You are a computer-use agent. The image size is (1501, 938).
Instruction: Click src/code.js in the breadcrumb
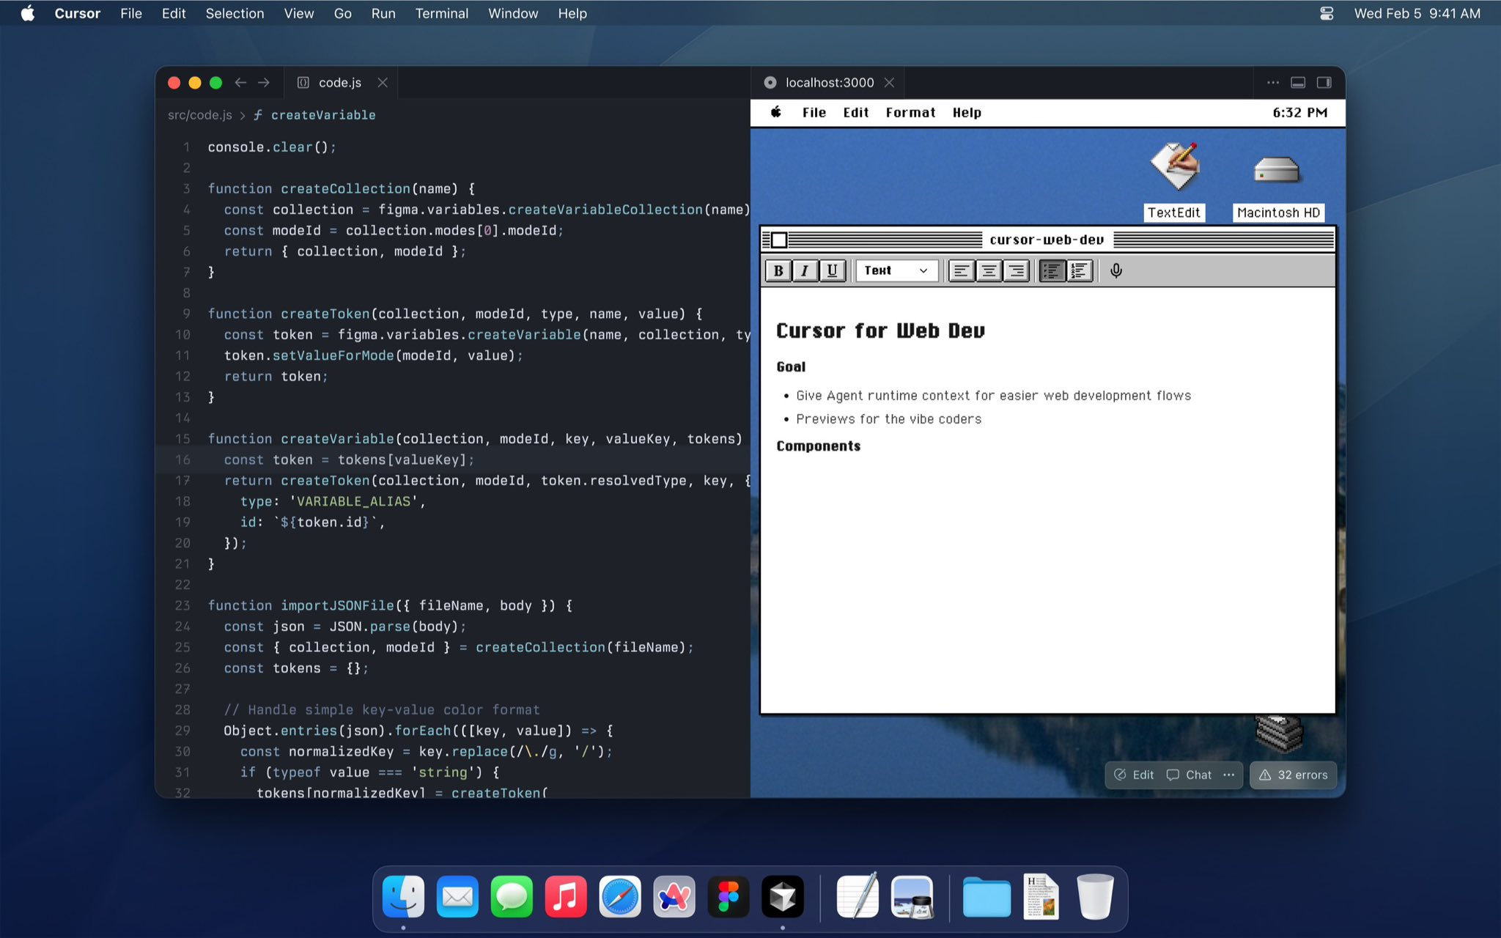click(x=199, y=115)
